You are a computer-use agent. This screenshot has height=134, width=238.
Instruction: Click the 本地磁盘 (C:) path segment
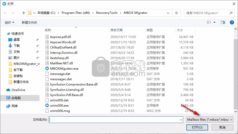pos(46,13)
